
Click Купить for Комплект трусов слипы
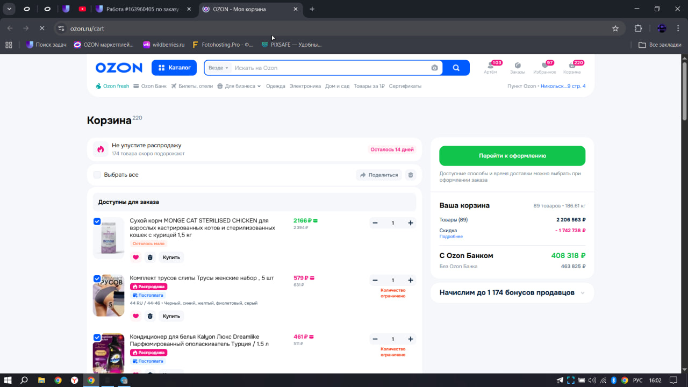pos(171,316)
